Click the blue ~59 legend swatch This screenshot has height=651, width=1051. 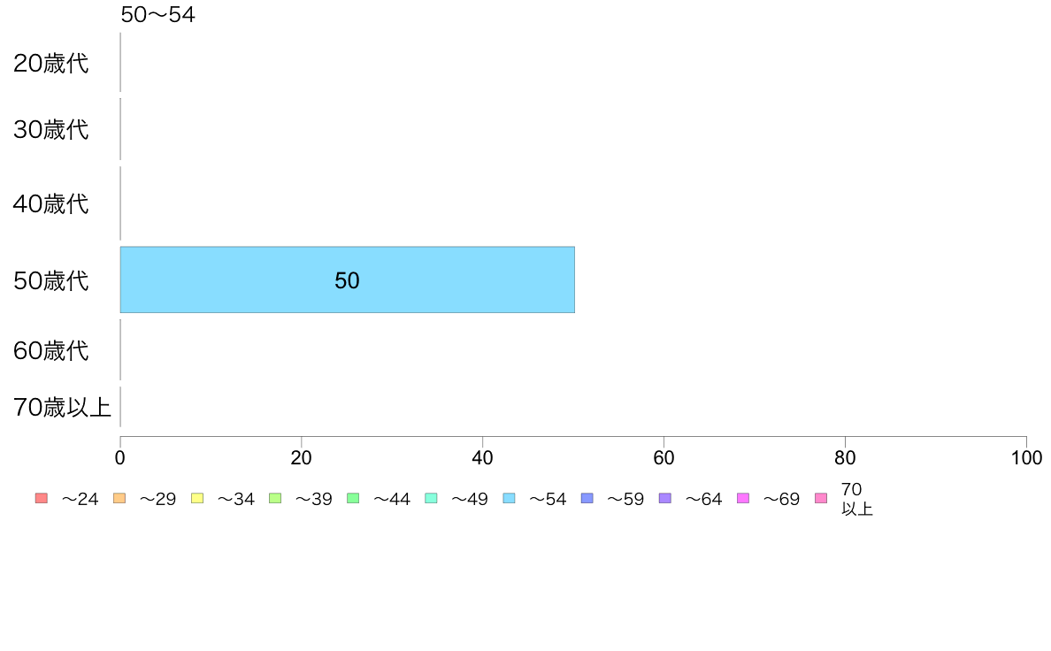(587, 498)
